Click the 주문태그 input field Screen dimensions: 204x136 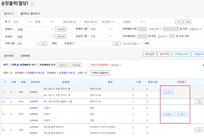click(x=94, y=44)
